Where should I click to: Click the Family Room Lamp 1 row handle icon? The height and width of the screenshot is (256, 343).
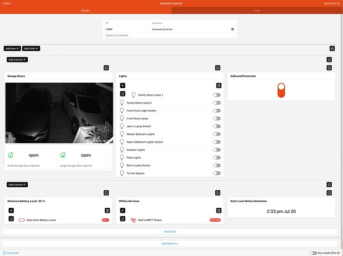(122, 94)
